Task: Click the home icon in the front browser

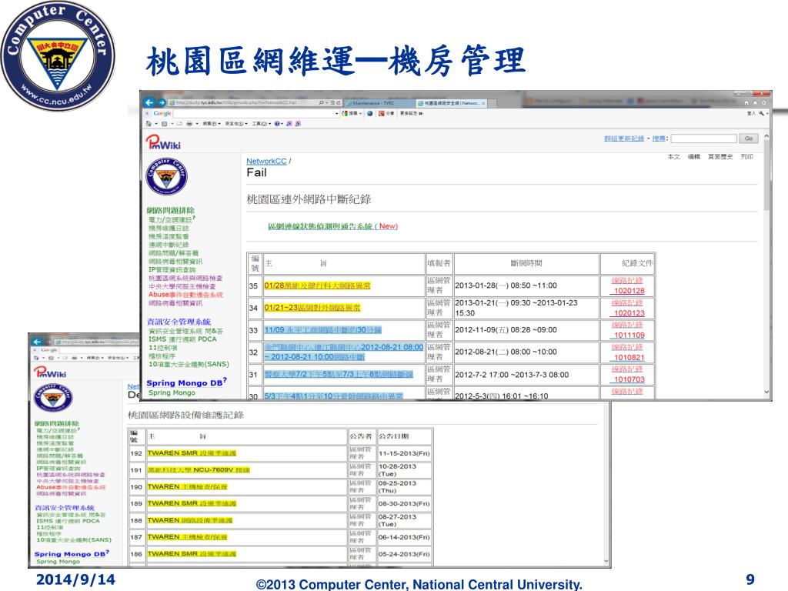Action: click(746, 102)
